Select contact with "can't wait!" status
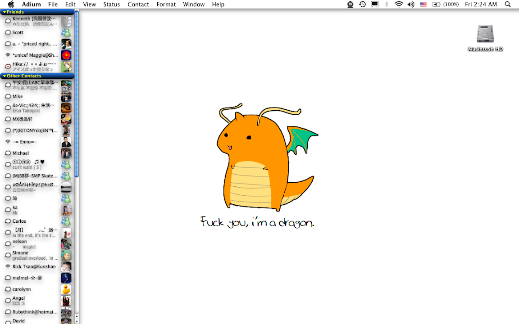 [x=37, y=165]
